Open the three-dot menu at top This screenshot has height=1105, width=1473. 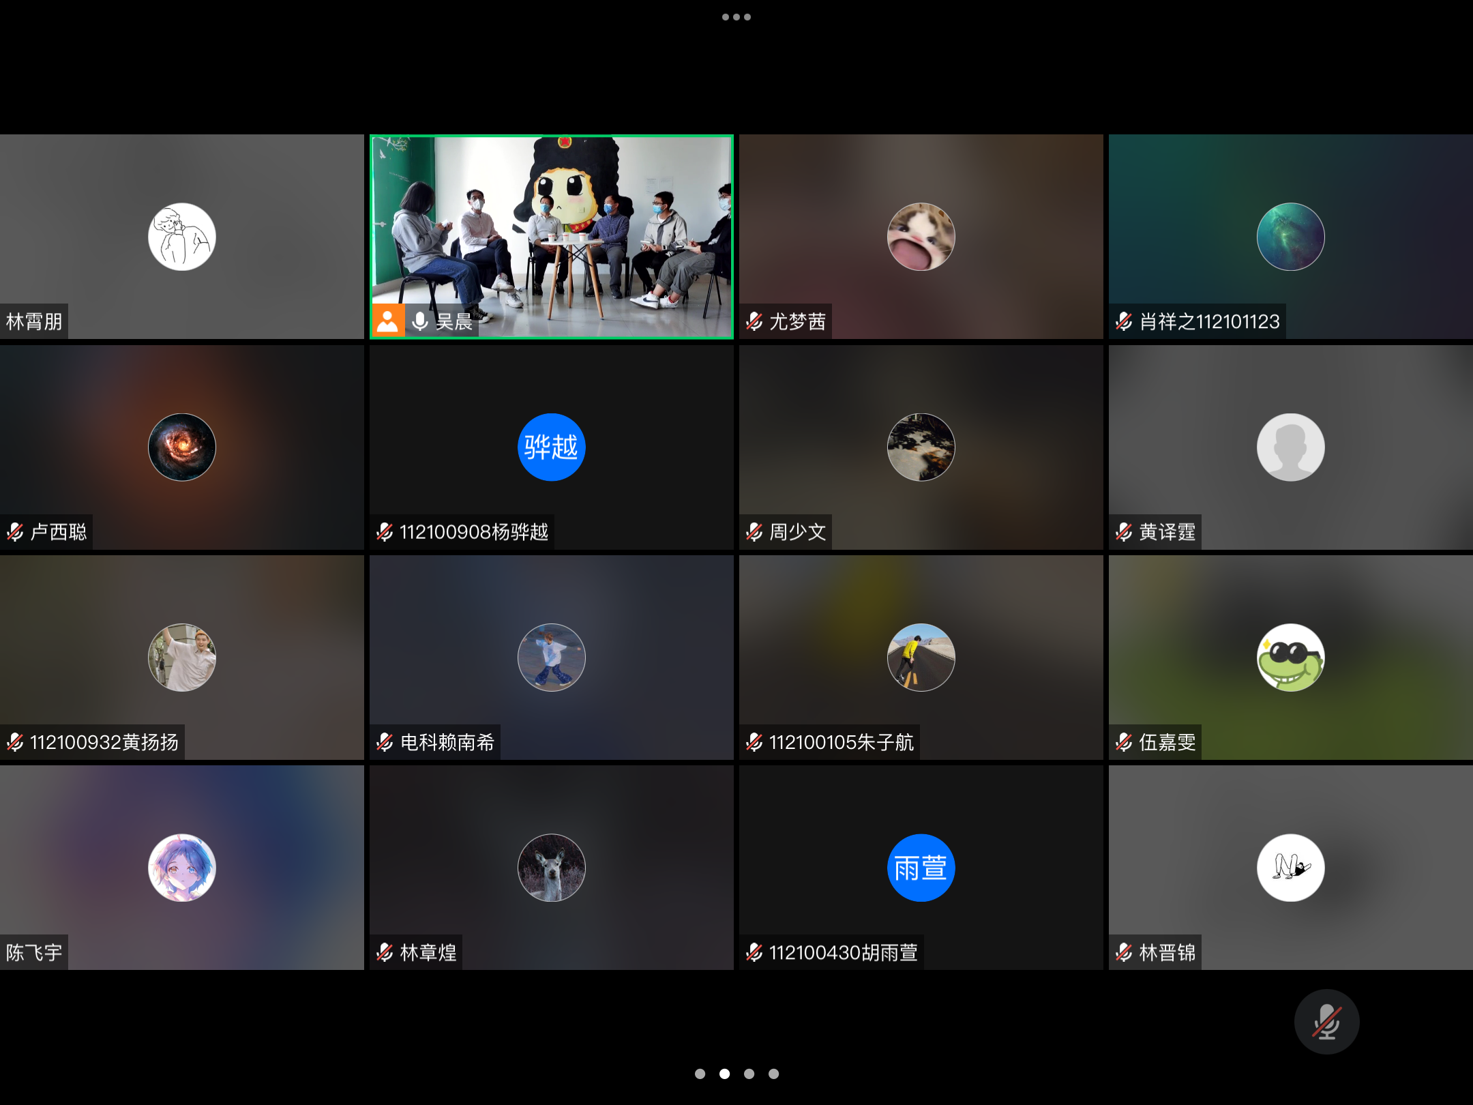click(x=736, y=17)
